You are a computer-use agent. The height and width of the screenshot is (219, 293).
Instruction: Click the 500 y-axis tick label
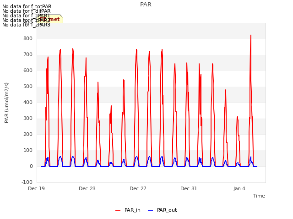click(x=28, y=87)
